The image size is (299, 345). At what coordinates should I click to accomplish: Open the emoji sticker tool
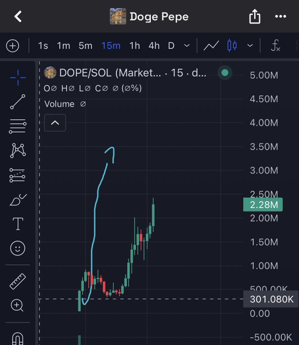pos(18,249)
